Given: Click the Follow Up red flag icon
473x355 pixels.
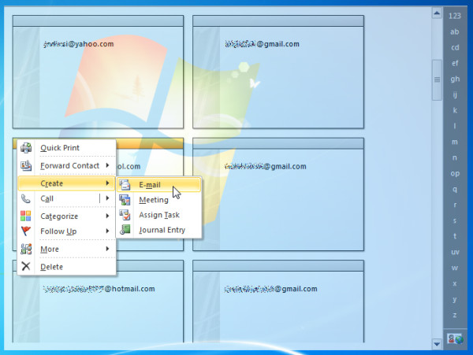Looking at the screenshot, I should click(x=26, y=231).
